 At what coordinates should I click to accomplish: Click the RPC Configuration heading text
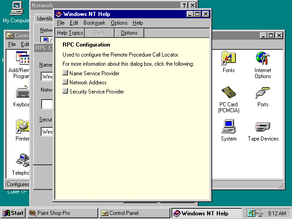[x=86, y=45]
